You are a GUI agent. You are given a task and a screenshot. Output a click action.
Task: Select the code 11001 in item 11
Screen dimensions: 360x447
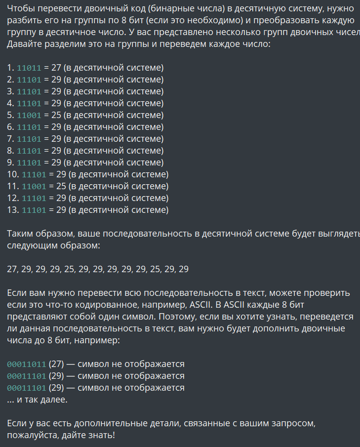[34, 186]
